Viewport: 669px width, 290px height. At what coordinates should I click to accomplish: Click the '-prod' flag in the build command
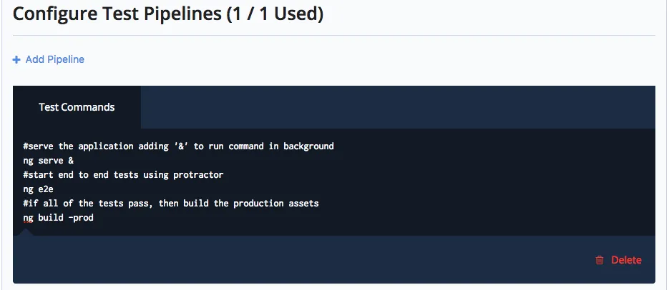coord(81,218)
